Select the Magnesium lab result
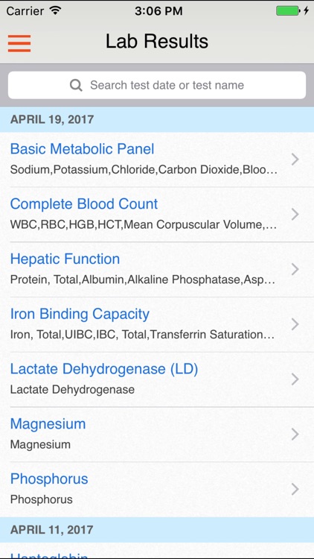Viewport: 314px width, 559px height. 157,435
